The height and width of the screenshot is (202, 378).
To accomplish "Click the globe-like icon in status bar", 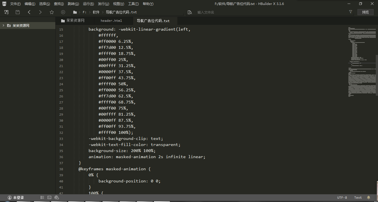I will coord(57,198).
